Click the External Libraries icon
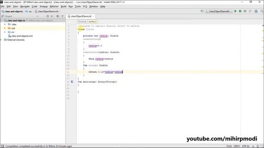The width and height of the screenshot is (264, 148). (x=5, y=40)
